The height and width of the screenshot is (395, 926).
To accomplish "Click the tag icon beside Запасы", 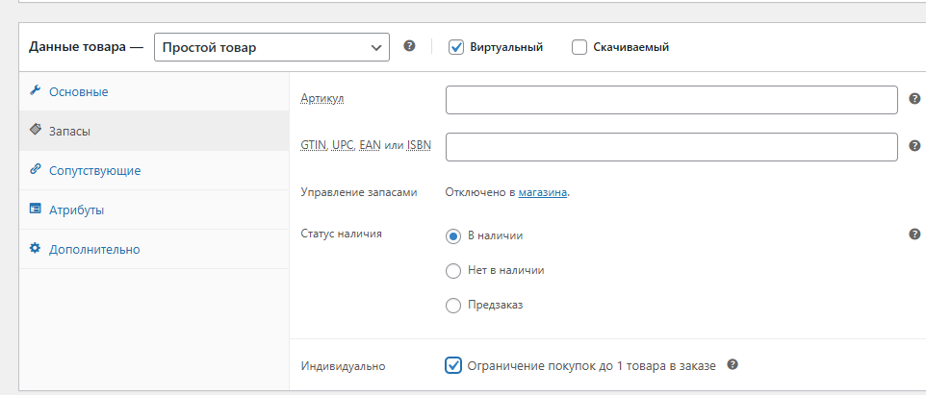I will 36,130.
